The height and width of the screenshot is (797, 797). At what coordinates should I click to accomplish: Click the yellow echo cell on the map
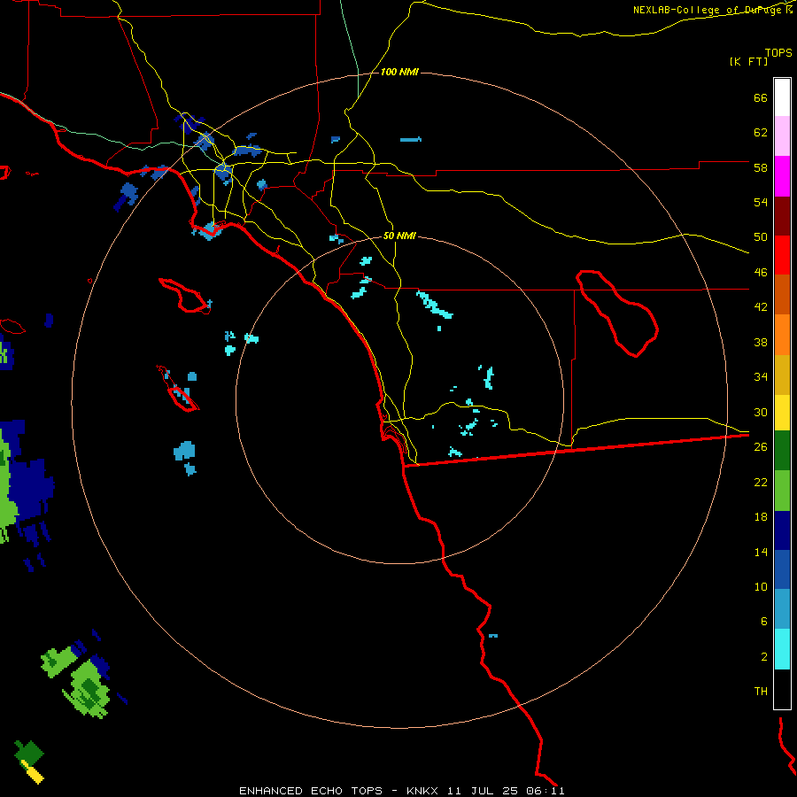[x=33, y=772]
